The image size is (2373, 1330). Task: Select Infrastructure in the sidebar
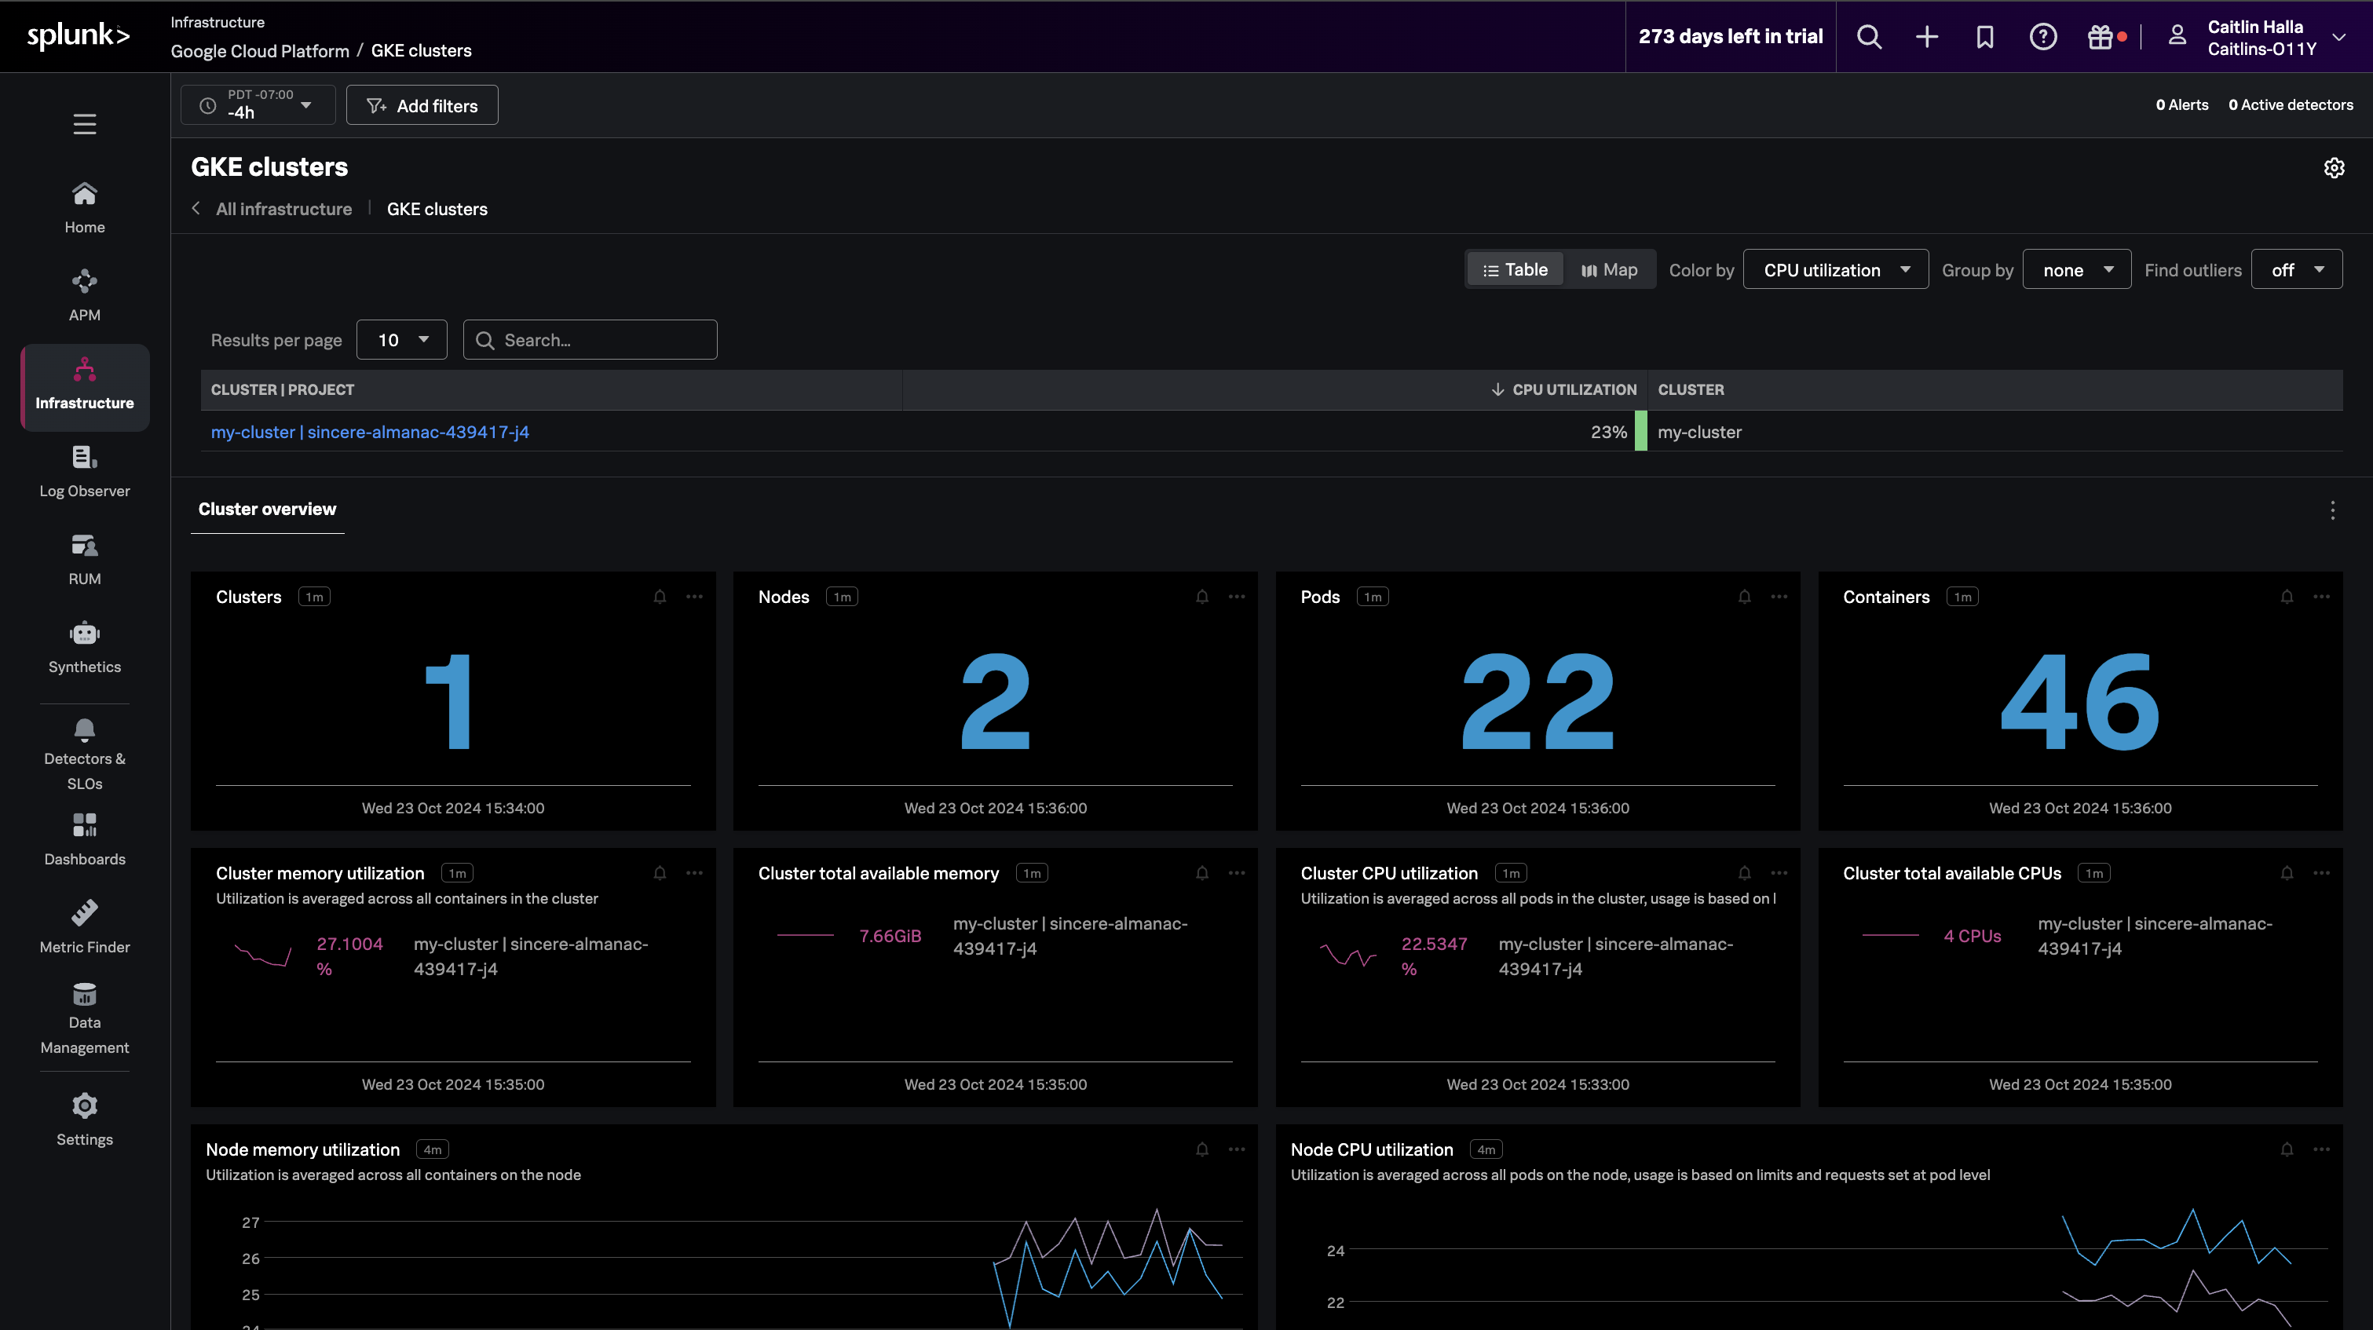click(85, 388)
